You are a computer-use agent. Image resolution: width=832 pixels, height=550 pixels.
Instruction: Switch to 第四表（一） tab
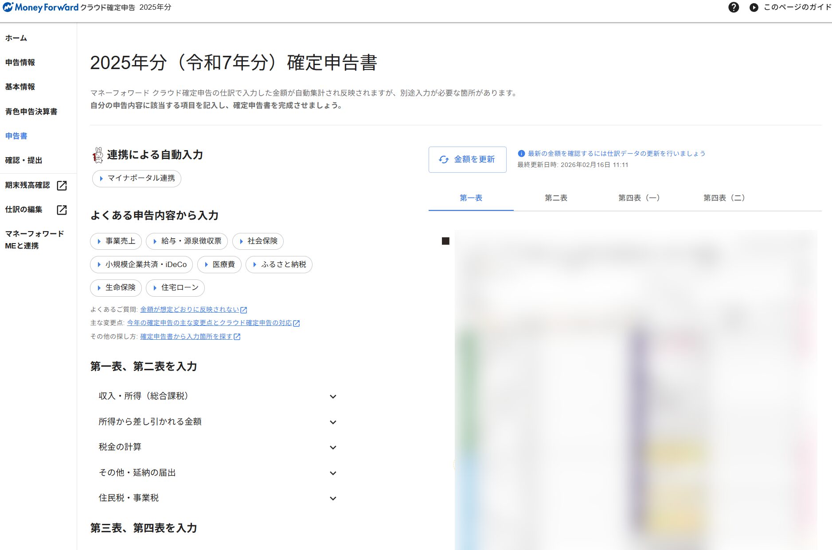tap(639, 198)
